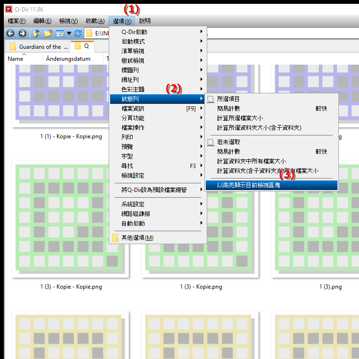The height and width of the screenshot is (359, 359).
Task: Go back with the left arrow button
Action: coord(11,34)
